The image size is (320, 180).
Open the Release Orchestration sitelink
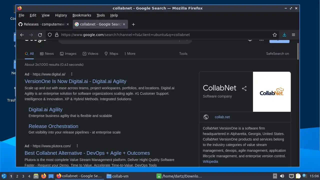click(x=53, y=126)
